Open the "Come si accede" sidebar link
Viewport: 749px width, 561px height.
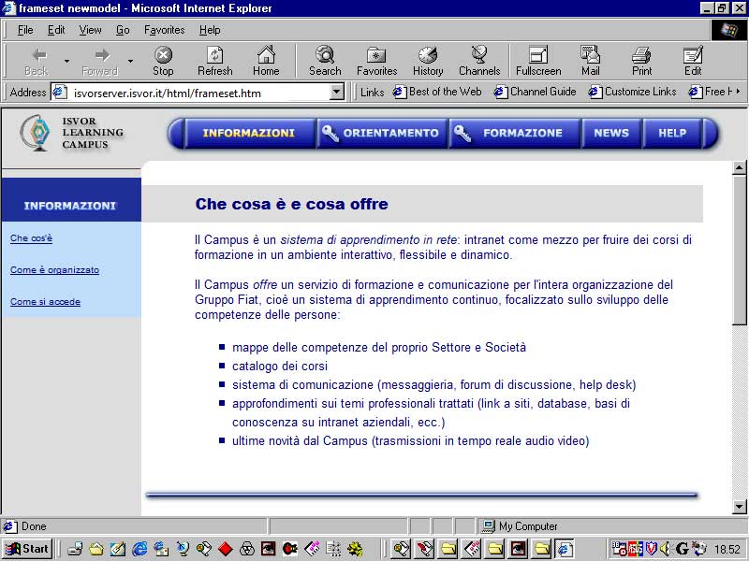[x=45, y=302]
